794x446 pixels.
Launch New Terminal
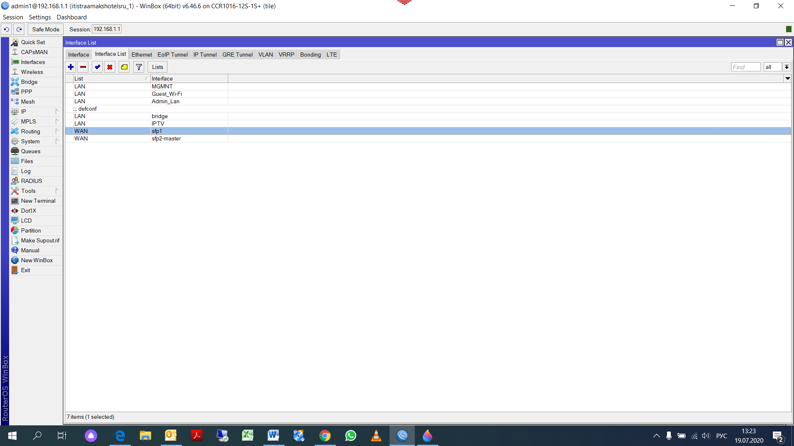coord(36,201)
